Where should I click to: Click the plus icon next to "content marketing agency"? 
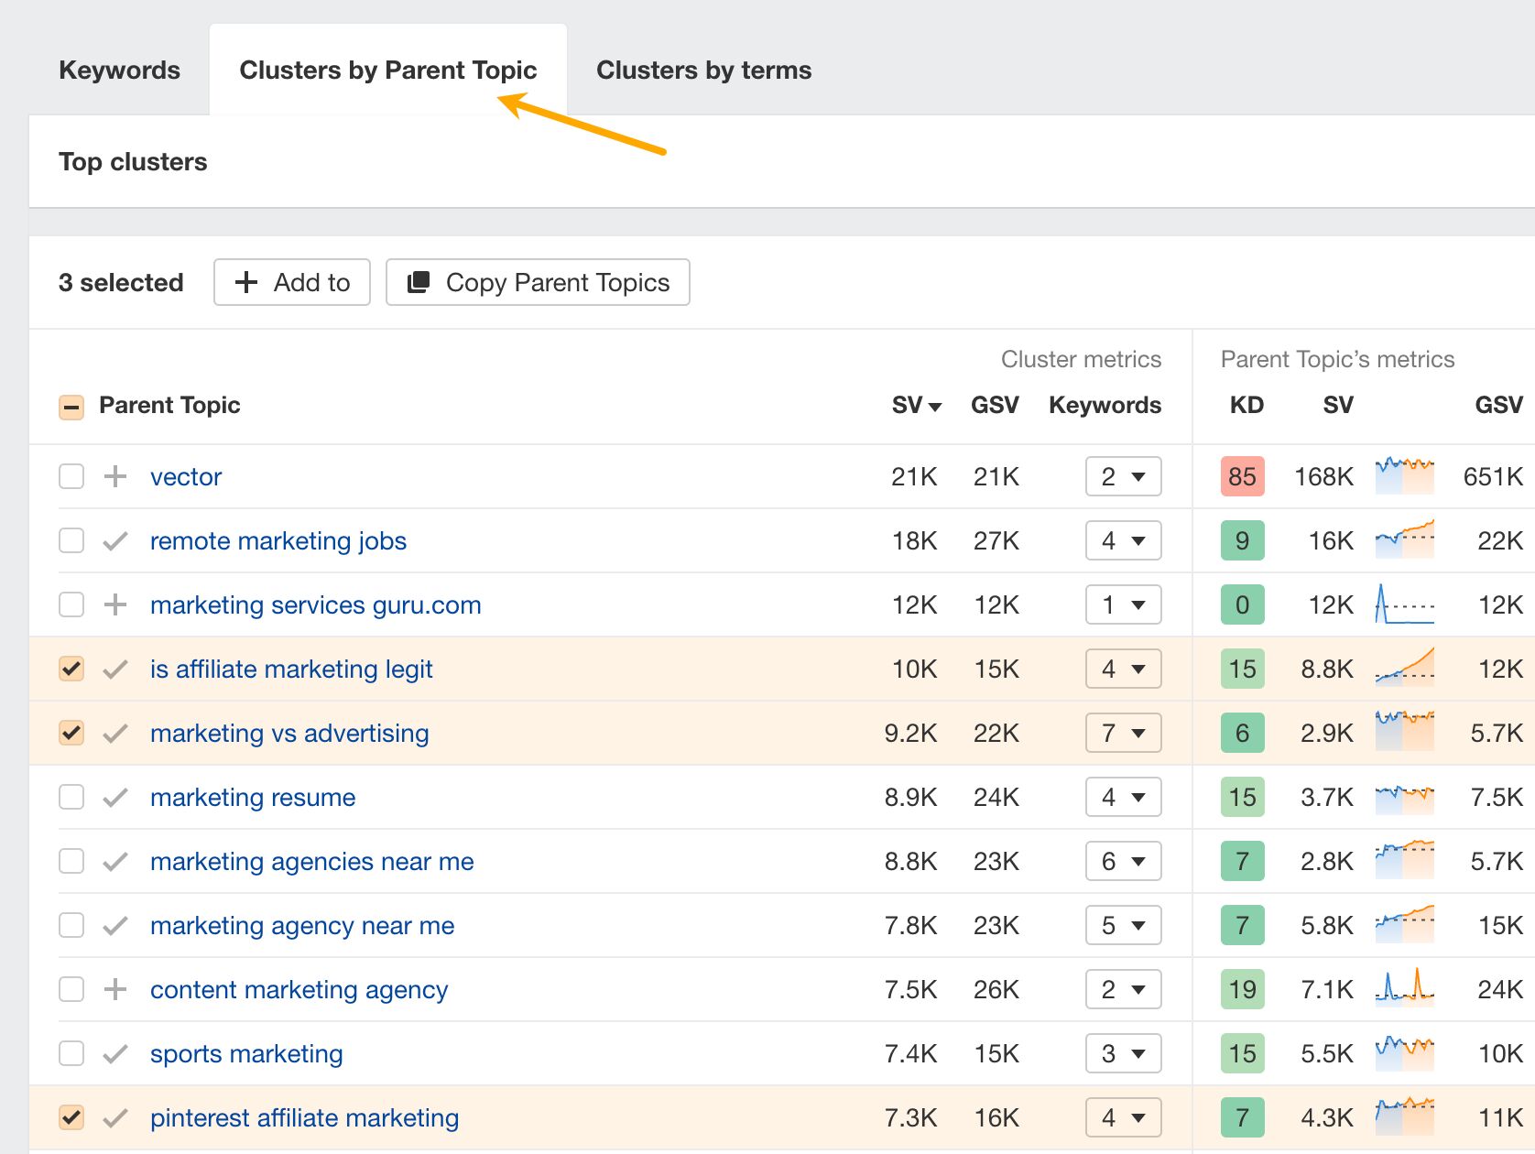click(x=115, y=989)
